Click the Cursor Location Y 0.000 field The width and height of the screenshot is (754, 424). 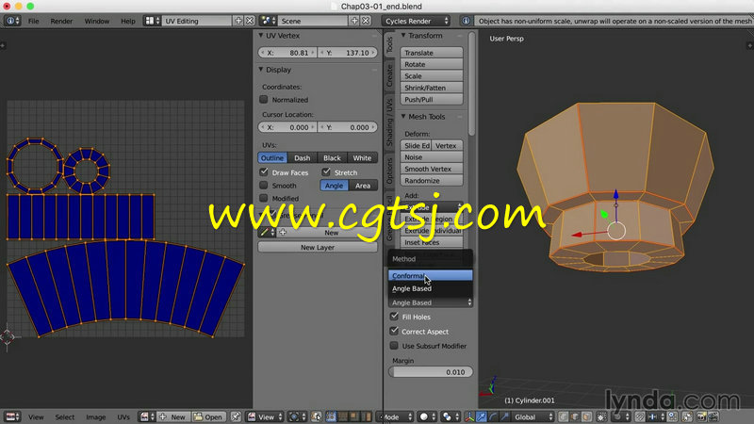tap(348, 127)
